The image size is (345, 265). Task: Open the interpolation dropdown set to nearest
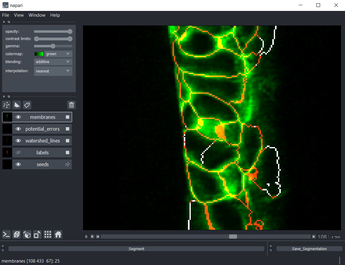[x=53, y=71]
